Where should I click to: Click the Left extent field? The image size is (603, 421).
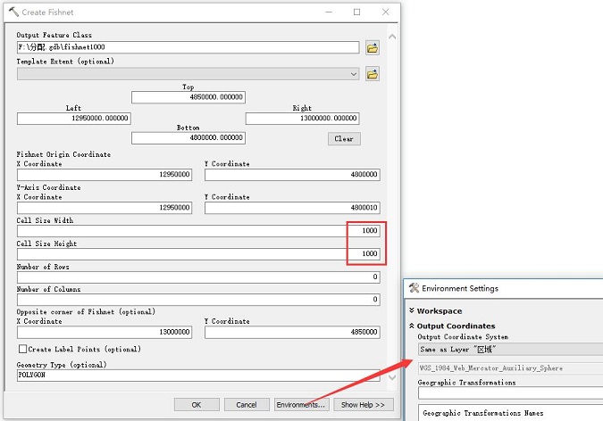click(x=74, y=119)
